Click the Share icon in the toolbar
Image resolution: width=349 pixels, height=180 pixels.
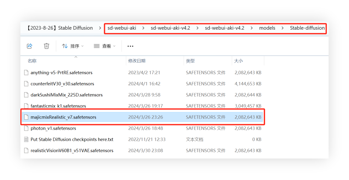pyautogui.click(x=30, y=46)
